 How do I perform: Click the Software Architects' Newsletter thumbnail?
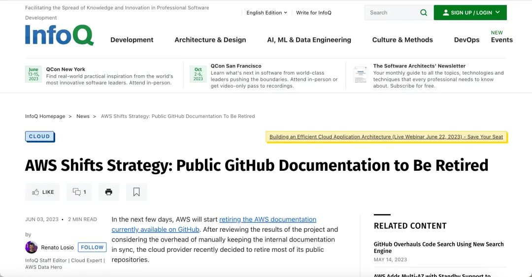(360, 74)
